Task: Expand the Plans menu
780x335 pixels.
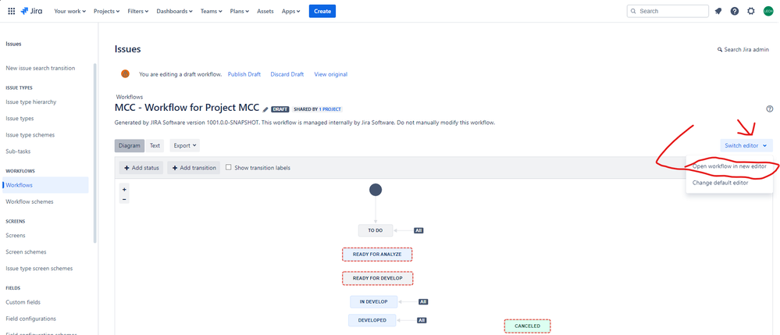Action: coord(240,11)
